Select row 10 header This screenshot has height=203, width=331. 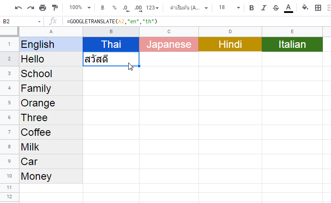point(9,176)
